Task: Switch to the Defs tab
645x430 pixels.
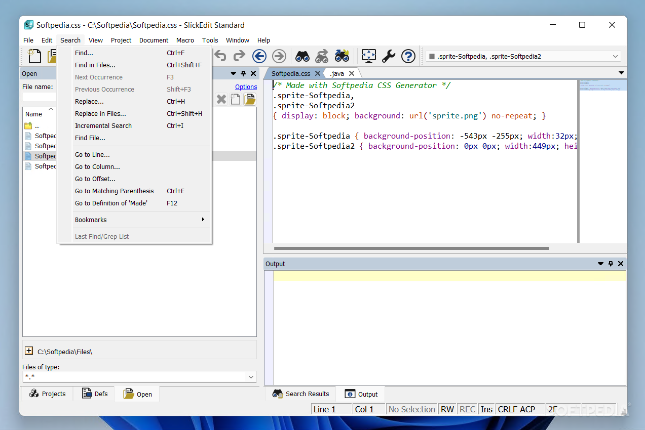Action: [95, 394]
